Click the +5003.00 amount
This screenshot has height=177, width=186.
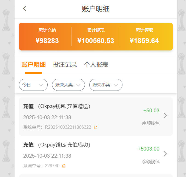(148, 149)
